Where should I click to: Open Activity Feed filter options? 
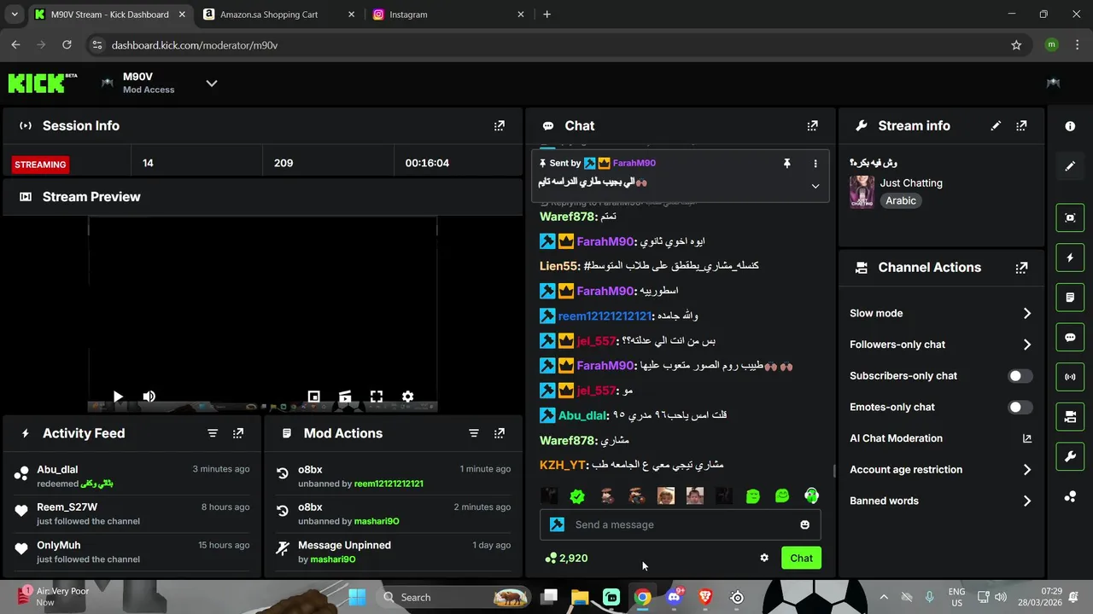(x=213, y=433)
